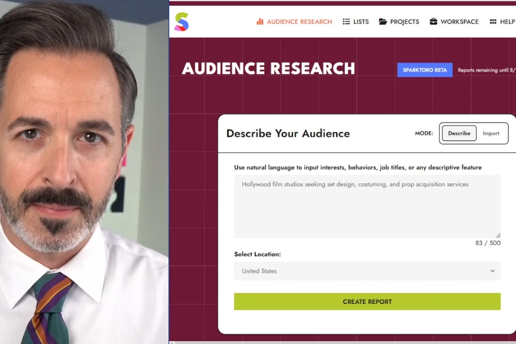Open the Audience Research menu item

295,22
